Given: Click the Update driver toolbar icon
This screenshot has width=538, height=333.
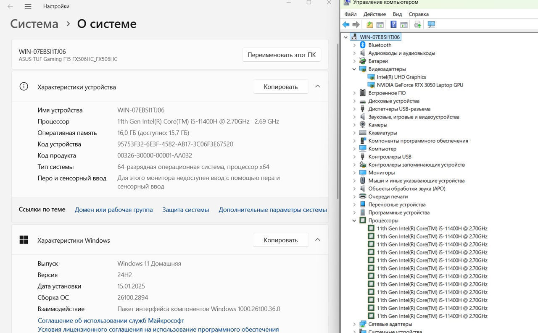Looking at the screenshot, I should tap(417, 25).
